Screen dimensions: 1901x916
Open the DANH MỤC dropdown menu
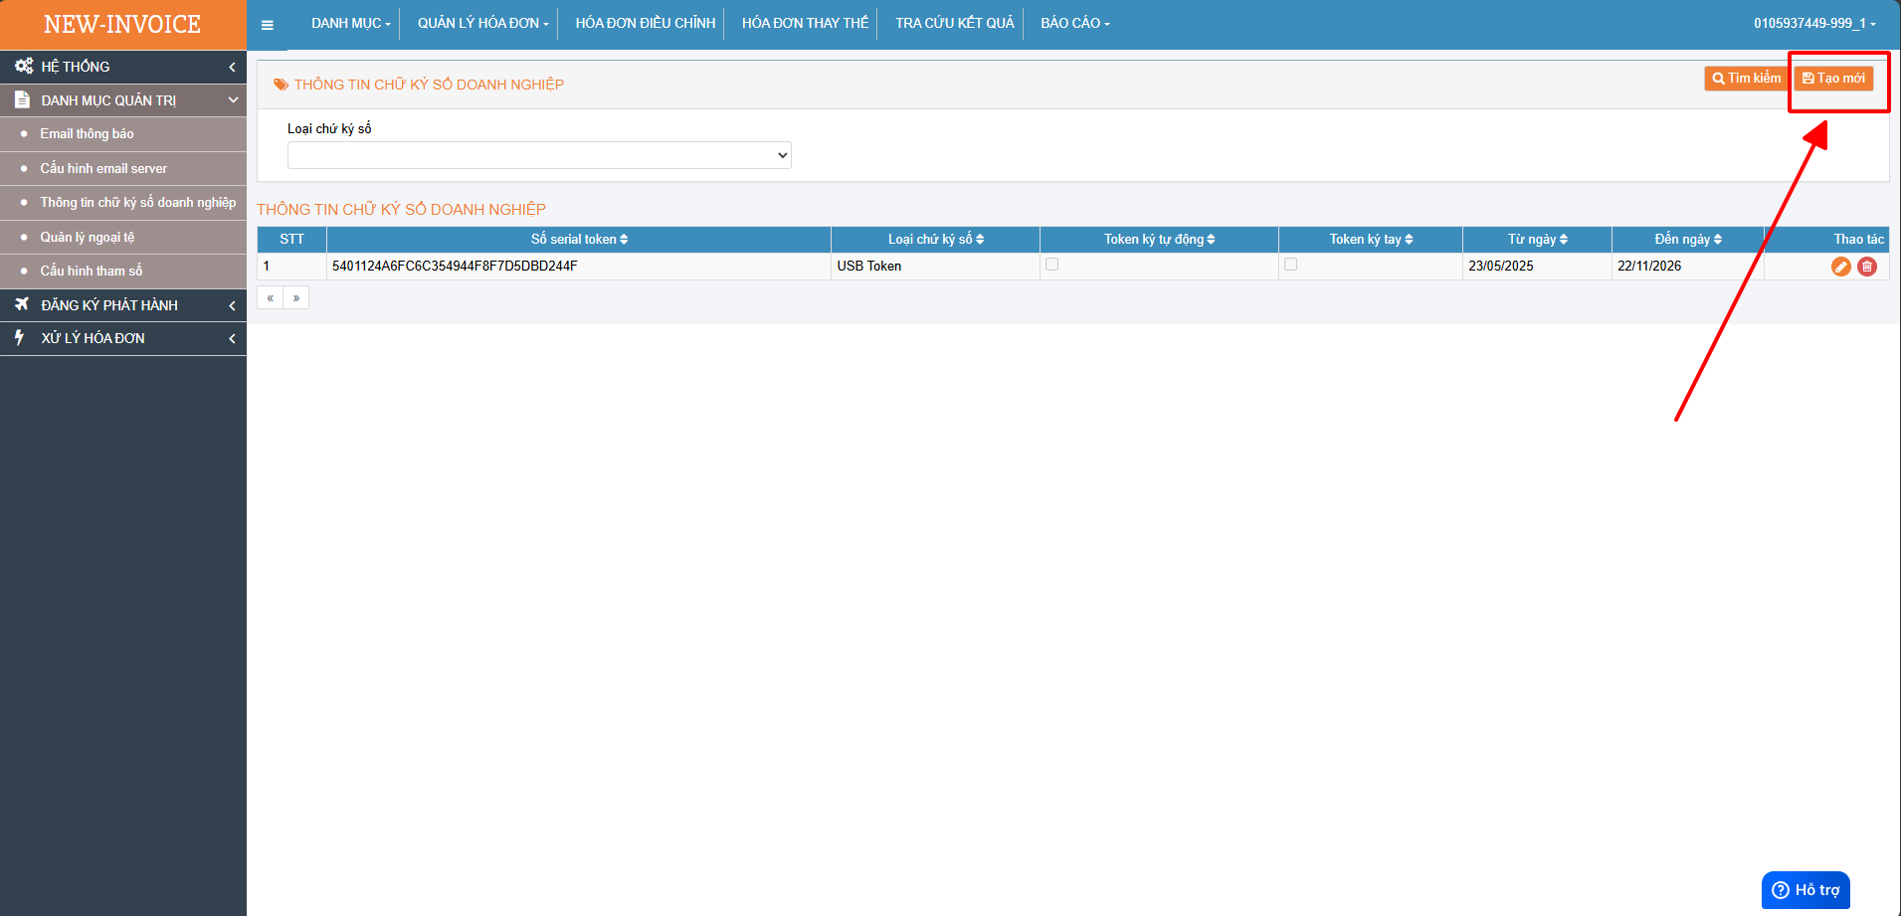[350, 23]
